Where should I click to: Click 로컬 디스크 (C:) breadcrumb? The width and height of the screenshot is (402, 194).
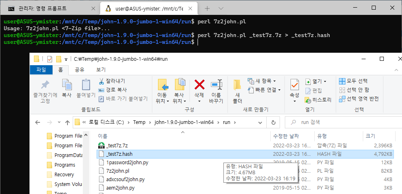[x=106, y=122]
